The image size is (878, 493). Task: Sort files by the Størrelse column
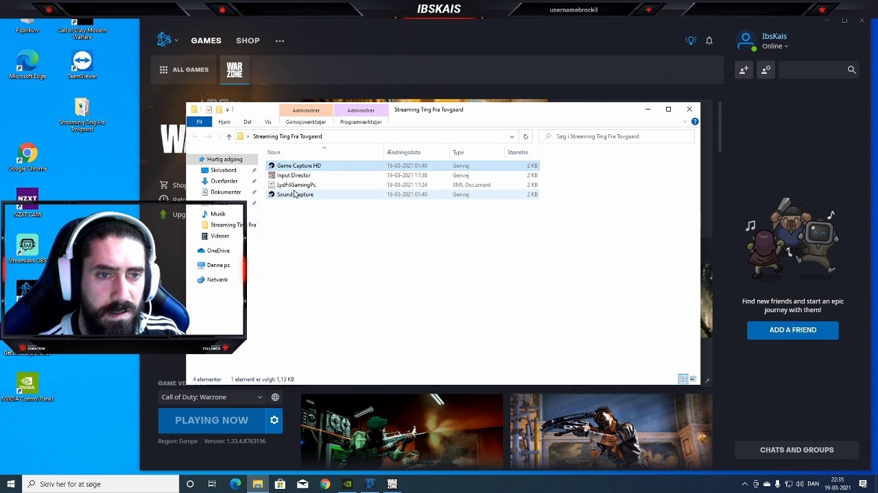522,152
